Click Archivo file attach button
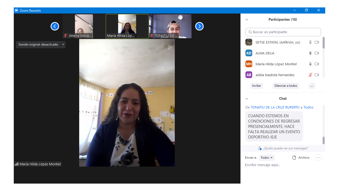Image resolution: width=339 pixels, height=191 pixels. point(301,158)
